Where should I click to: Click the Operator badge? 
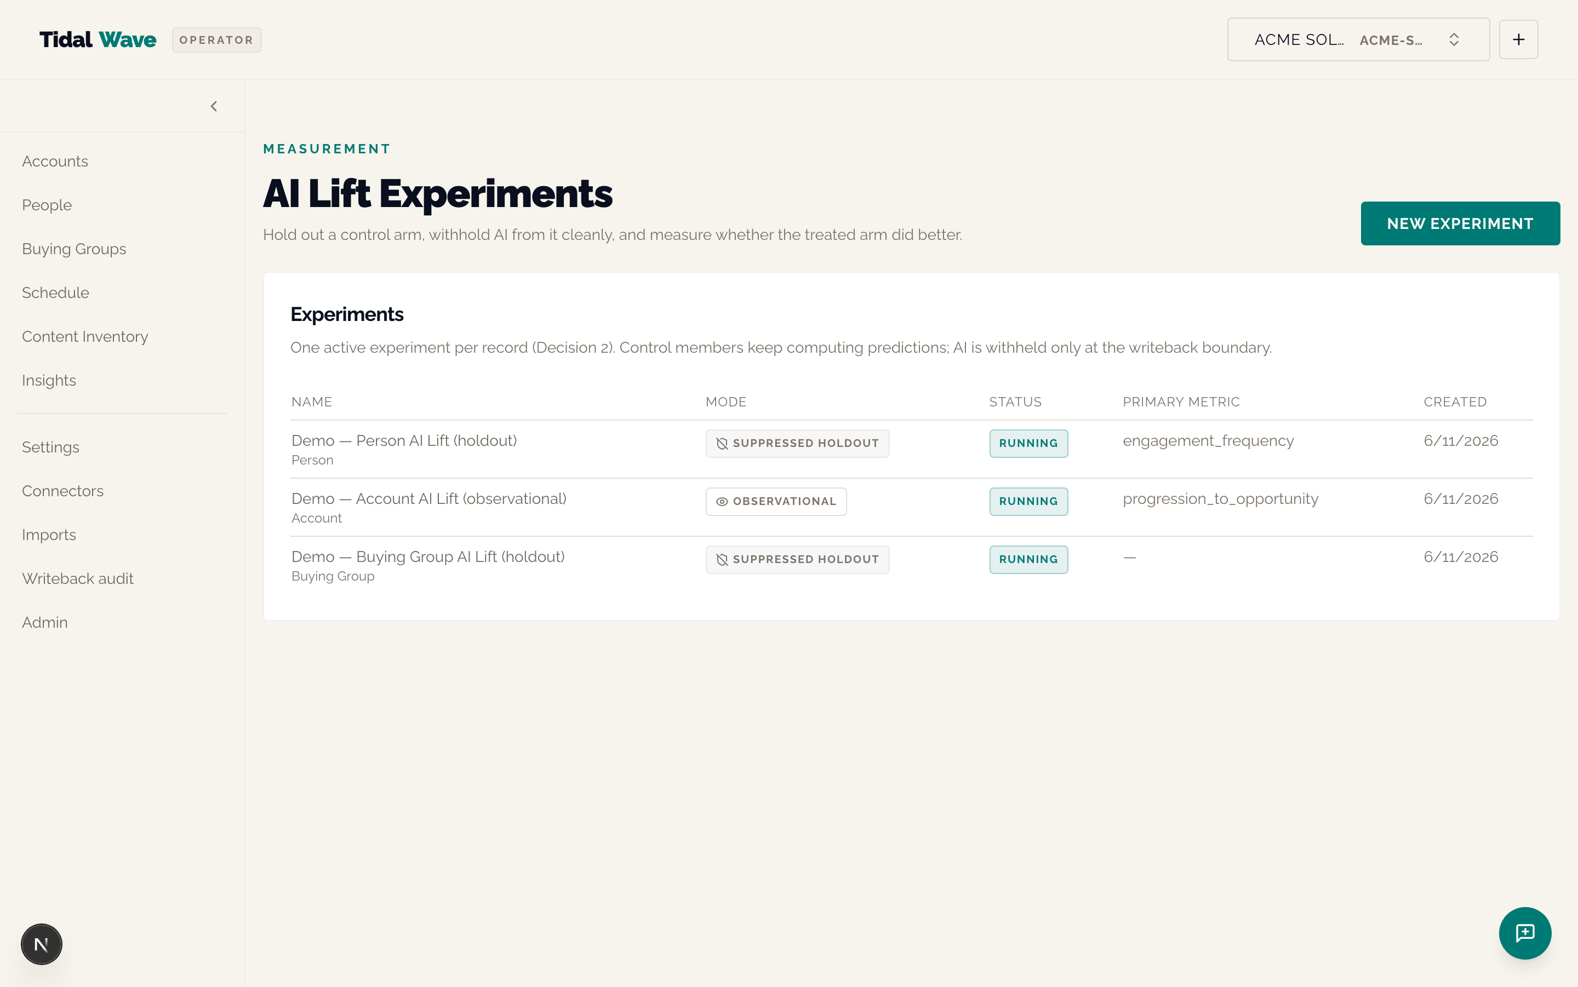tap(217, 40)
